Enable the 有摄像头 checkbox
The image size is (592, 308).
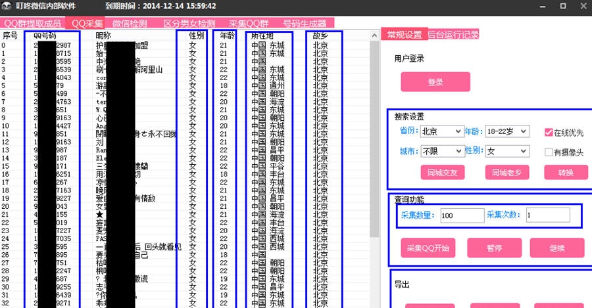coord(549,152)
